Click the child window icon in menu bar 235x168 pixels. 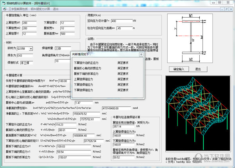[5, 9]
